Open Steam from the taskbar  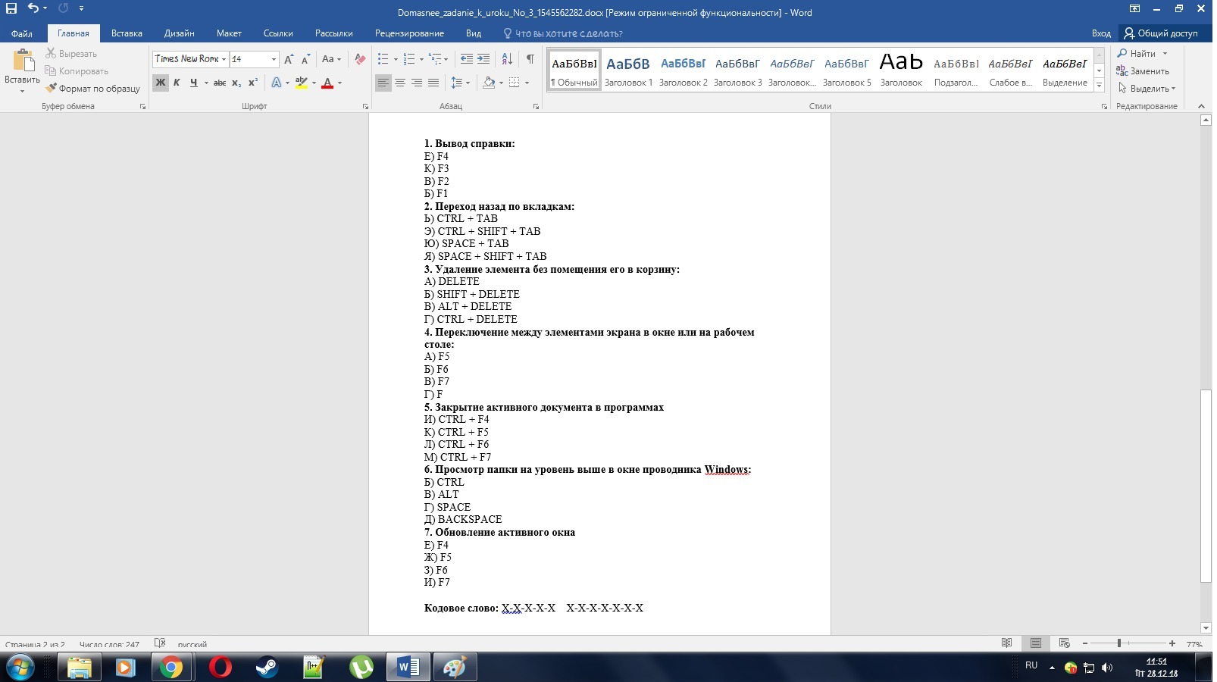coord(266,667)
